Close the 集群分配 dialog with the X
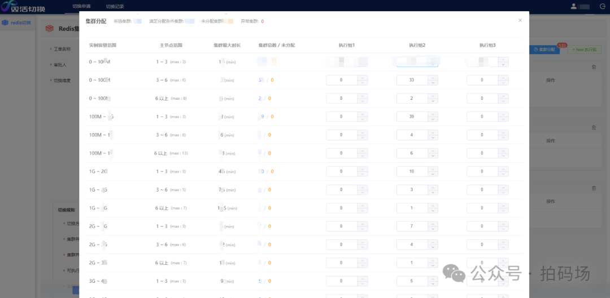The width and height of the screenshot is (610, 298). 520,20
